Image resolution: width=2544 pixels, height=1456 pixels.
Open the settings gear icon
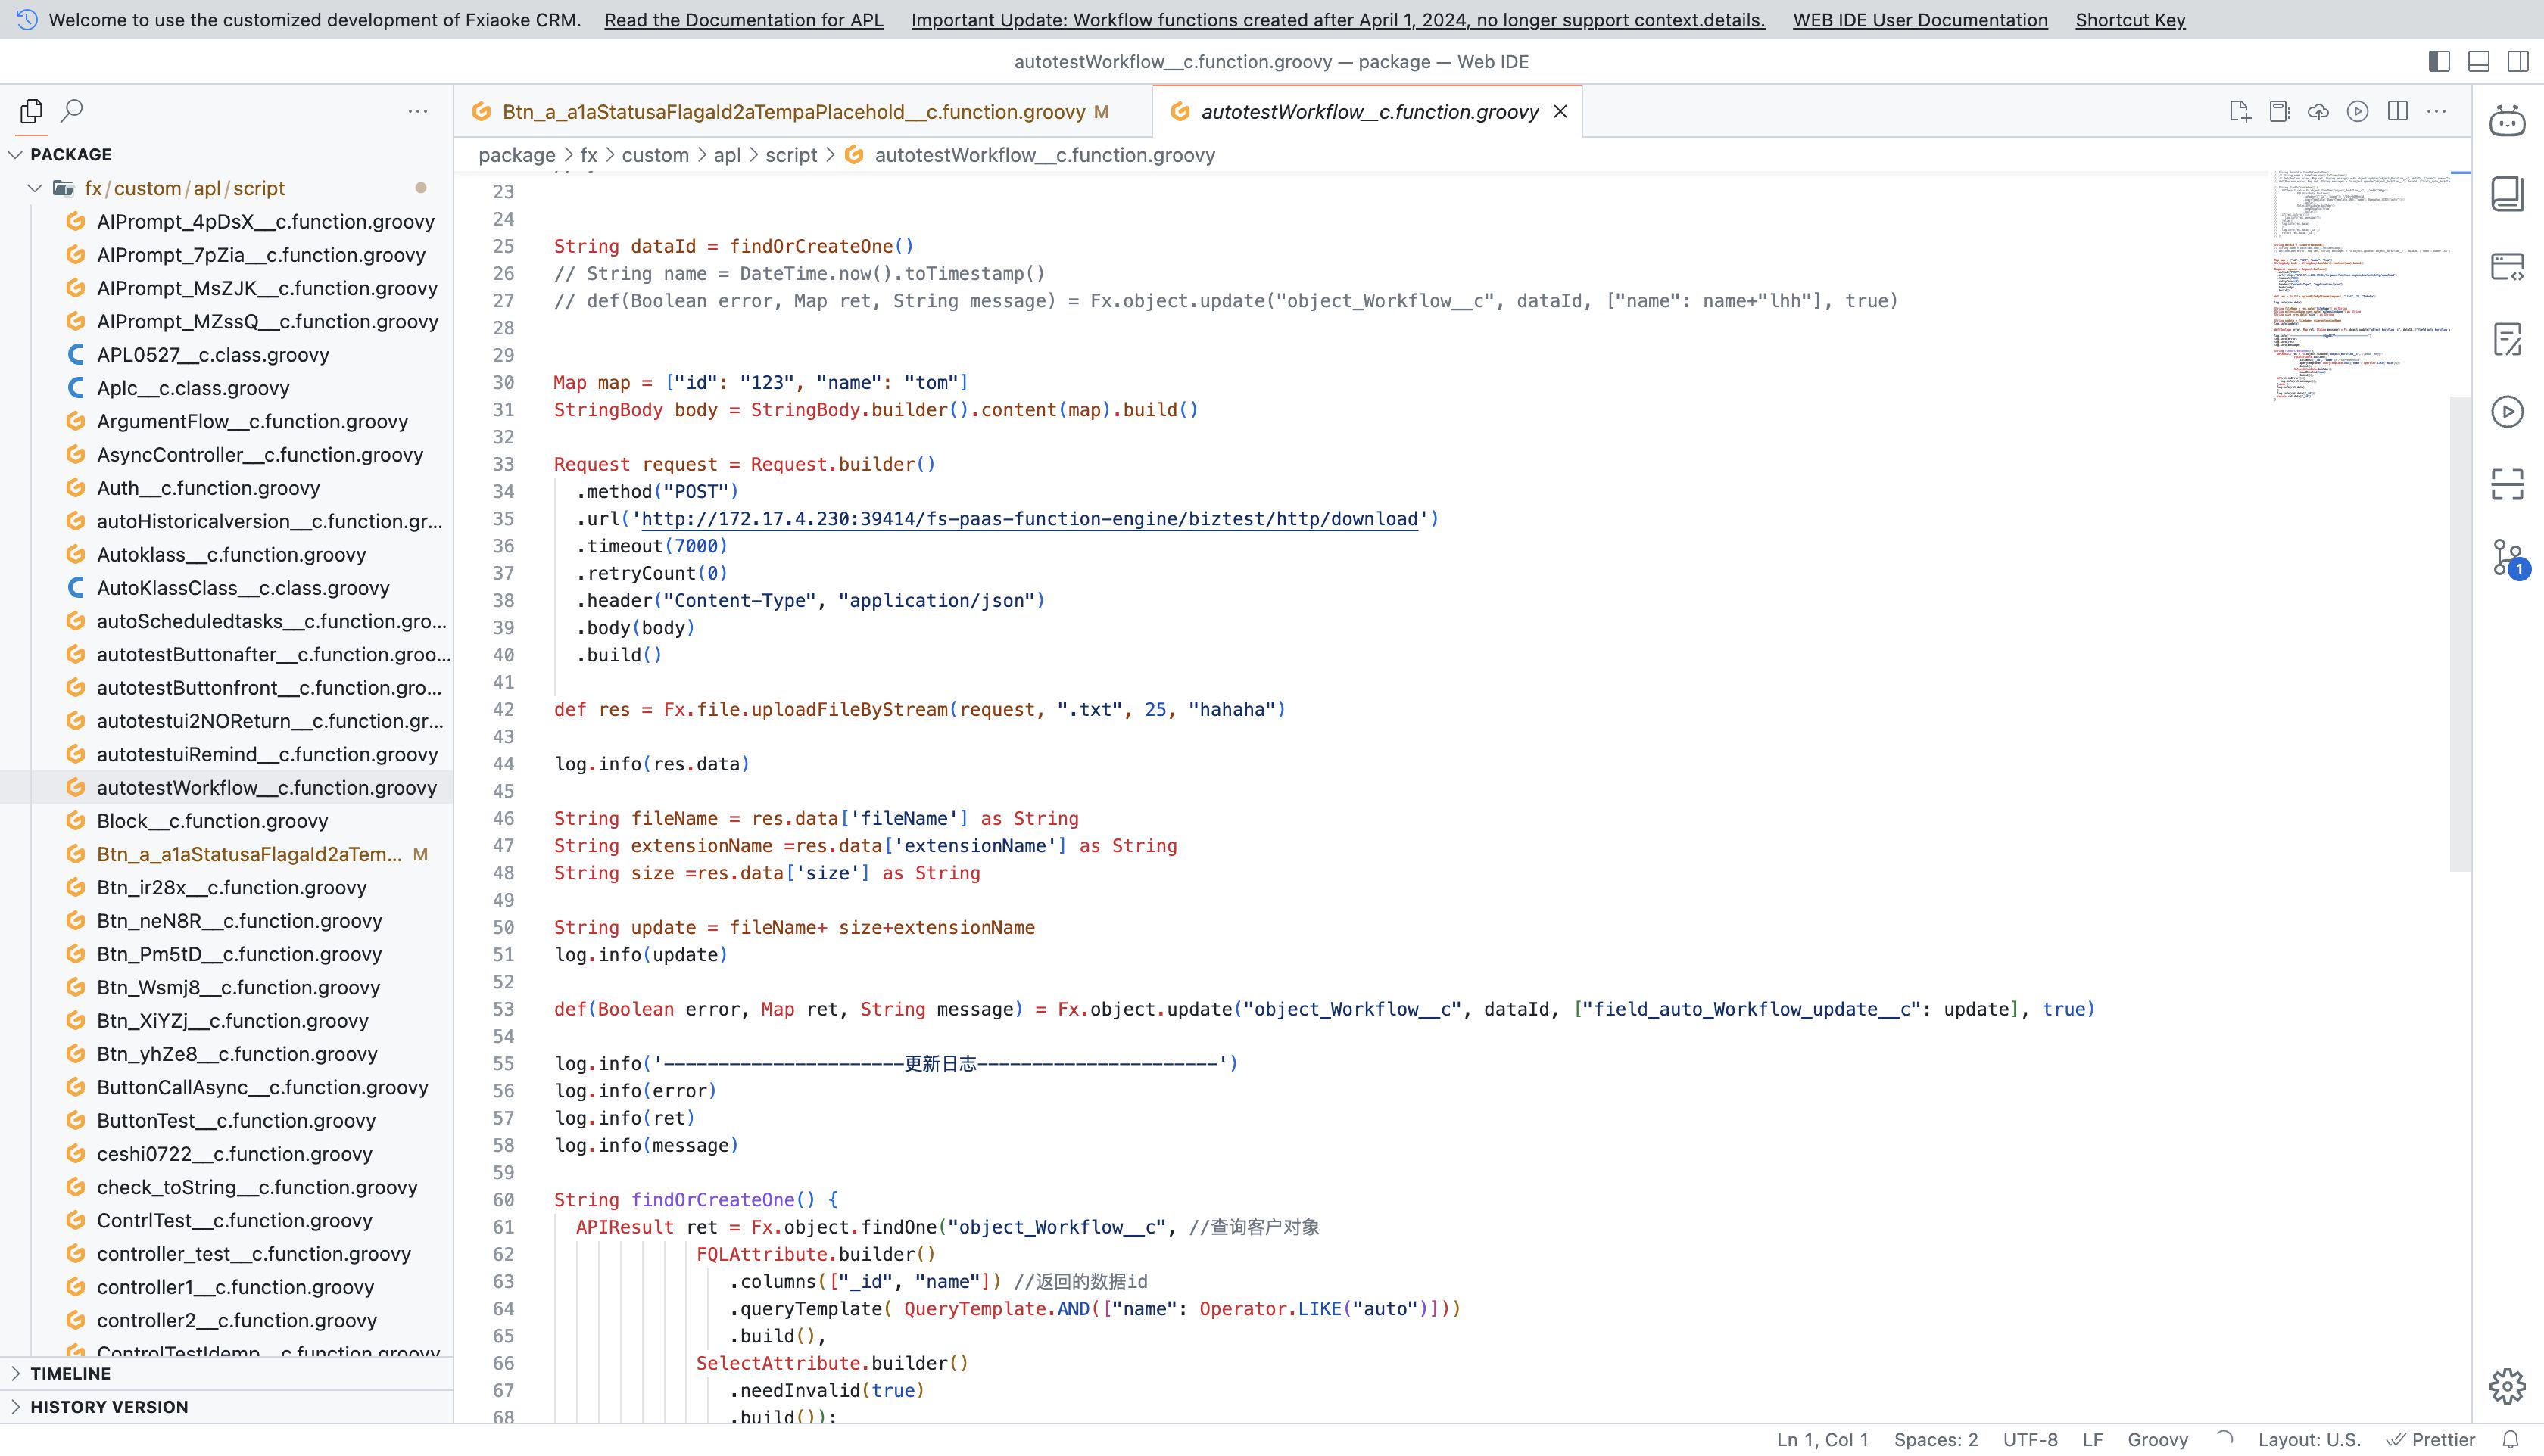[2507, 1386]
